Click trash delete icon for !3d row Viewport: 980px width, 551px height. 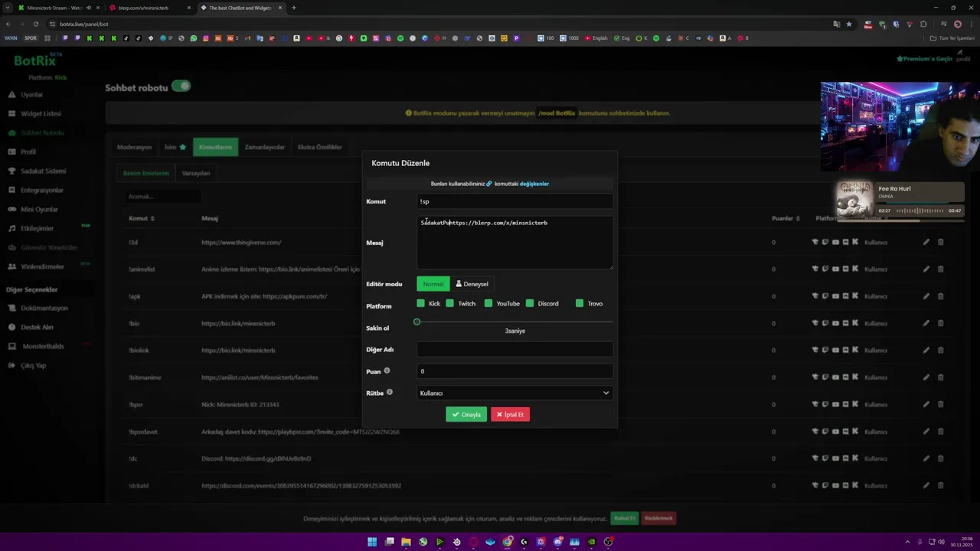point(941,242)
